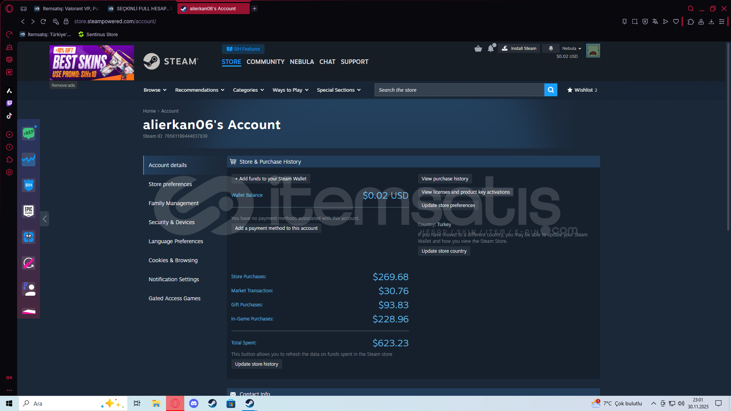Expand the Browse dropdown menu

(155, 90)
